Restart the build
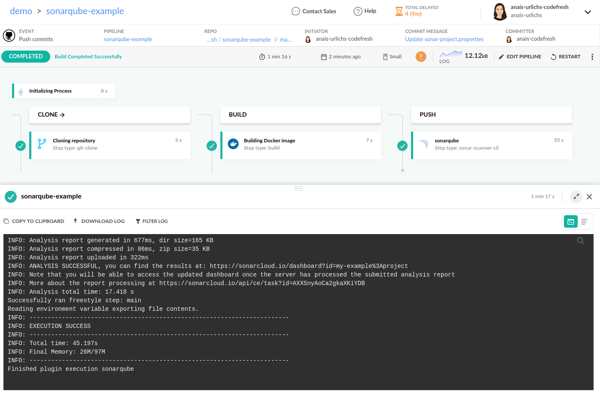This screenshot has height=394, width=600. coord(566,56)
